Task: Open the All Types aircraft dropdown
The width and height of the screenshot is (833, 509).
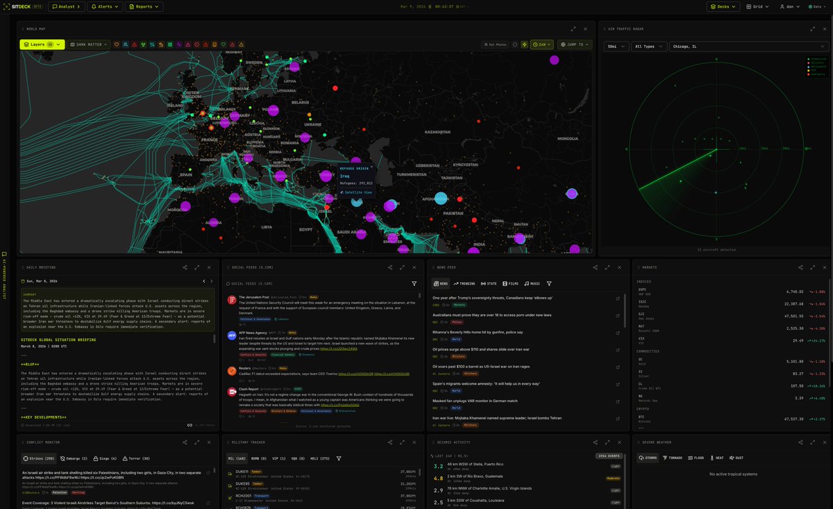Action: (x=648, y=47)
